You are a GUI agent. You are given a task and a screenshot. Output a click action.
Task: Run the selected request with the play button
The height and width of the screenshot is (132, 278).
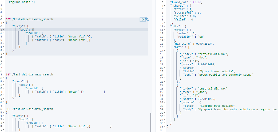(x=143, y=19)
